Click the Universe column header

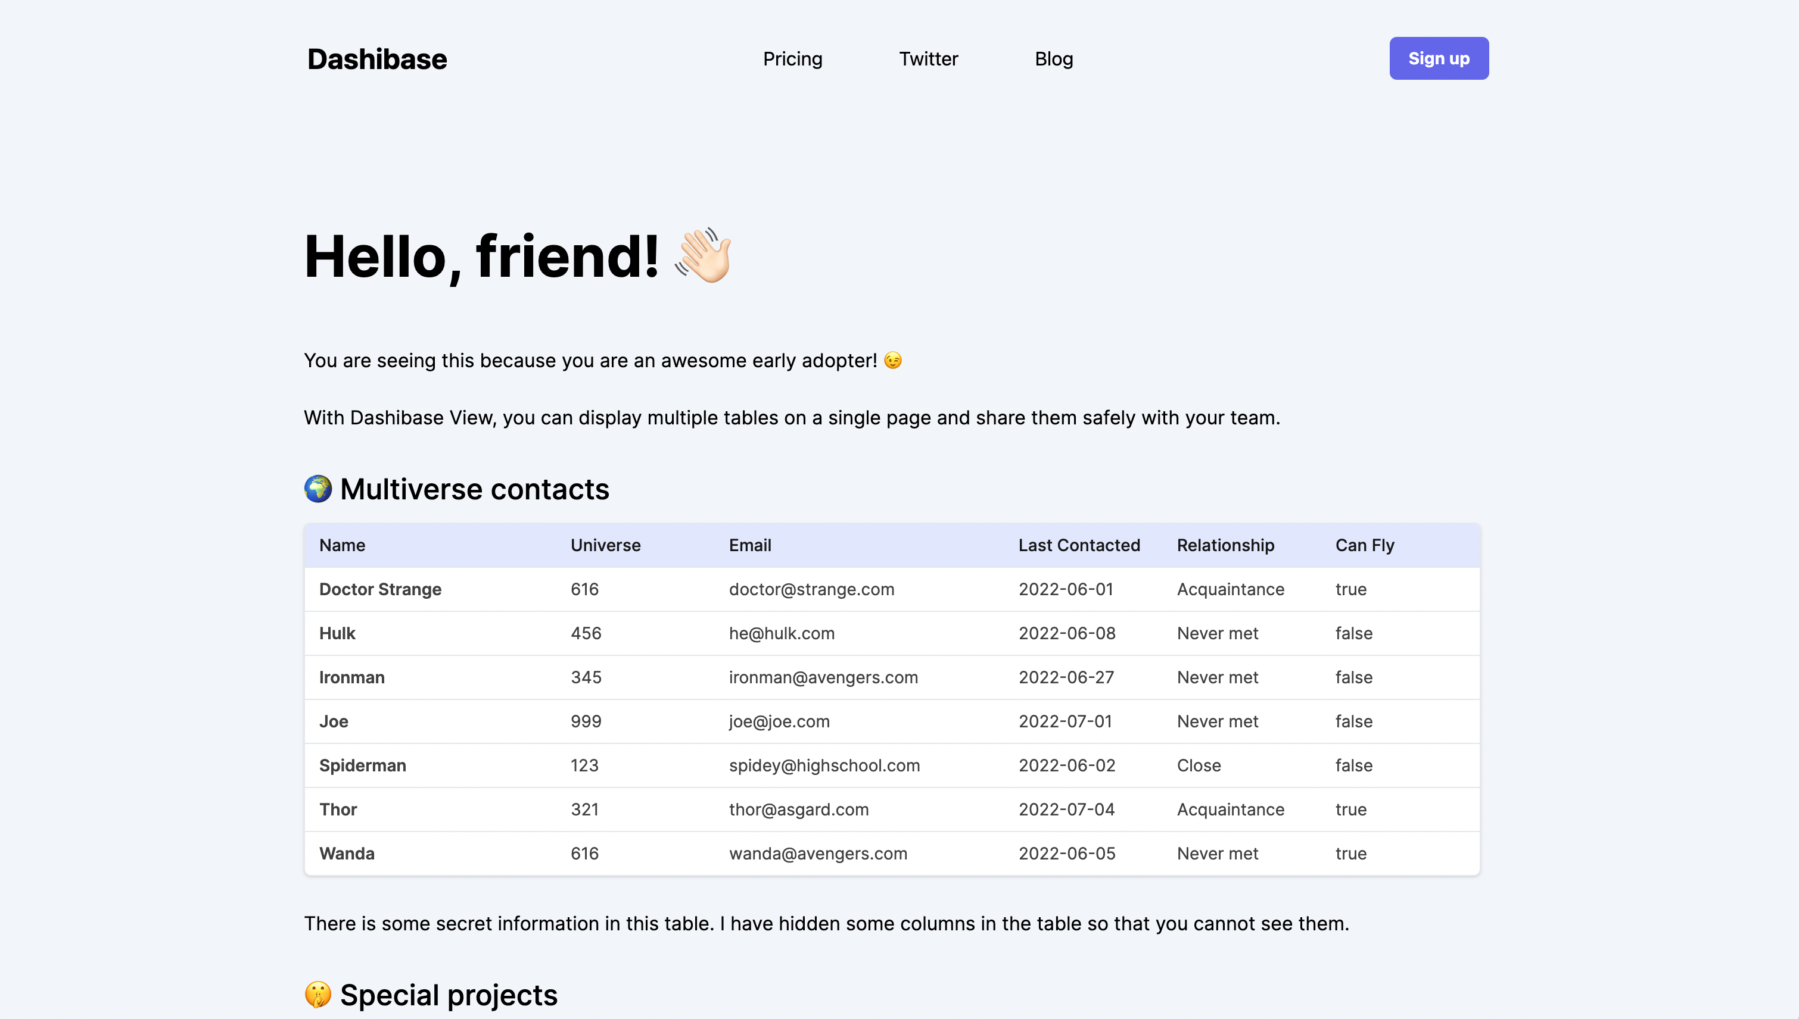606,545
